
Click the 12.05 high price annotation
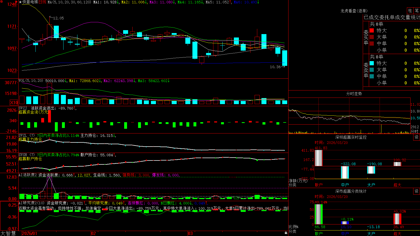click(58, 18)
